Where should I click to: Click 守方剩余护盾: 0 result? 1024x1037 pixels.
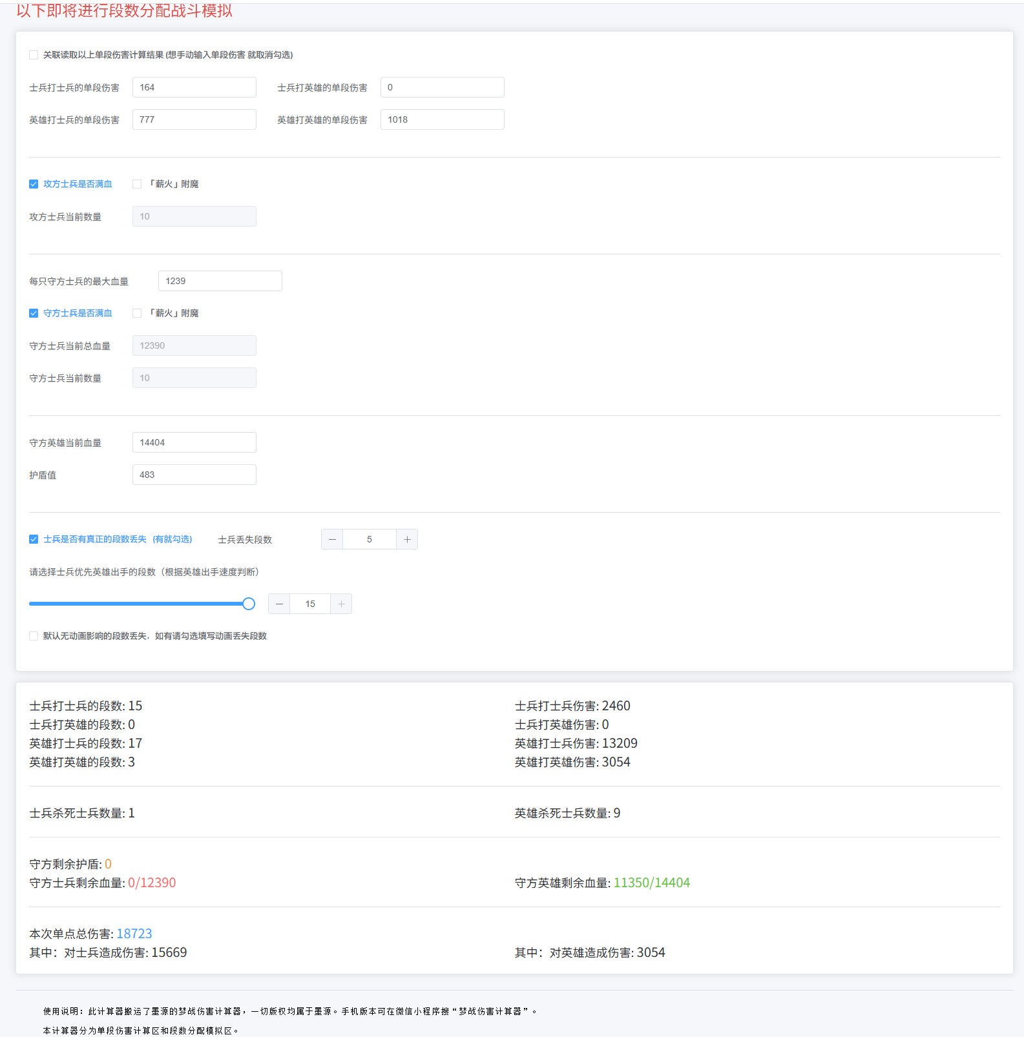click(70, 864)
